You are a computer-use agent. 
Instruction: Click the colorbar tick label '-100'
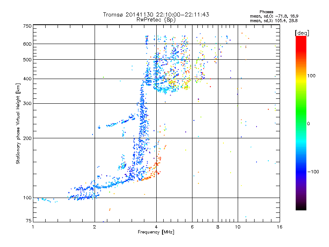coord(313,172)
